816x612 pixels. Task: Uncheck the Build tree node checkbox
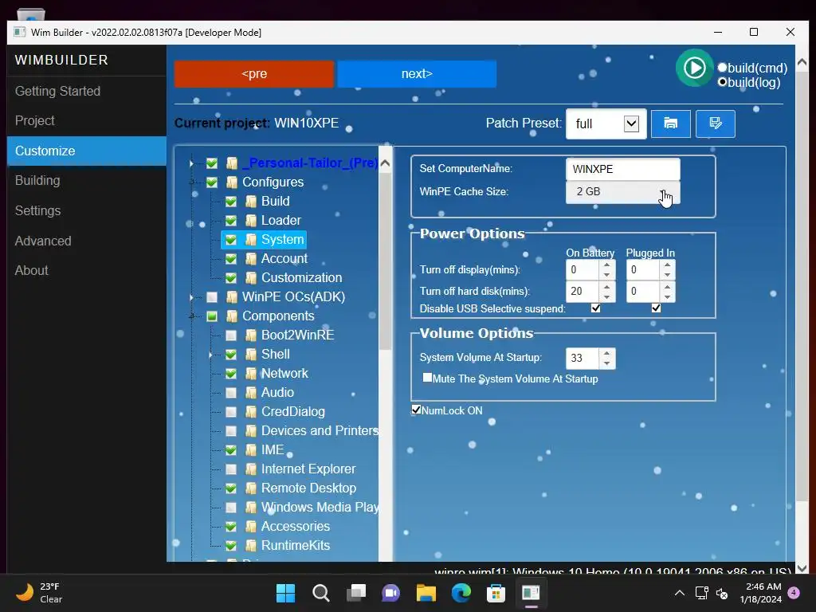click(x=231, y=202)
